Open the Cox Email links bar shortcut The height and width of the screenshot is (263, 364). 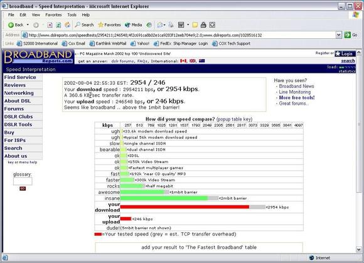point(73,43)
